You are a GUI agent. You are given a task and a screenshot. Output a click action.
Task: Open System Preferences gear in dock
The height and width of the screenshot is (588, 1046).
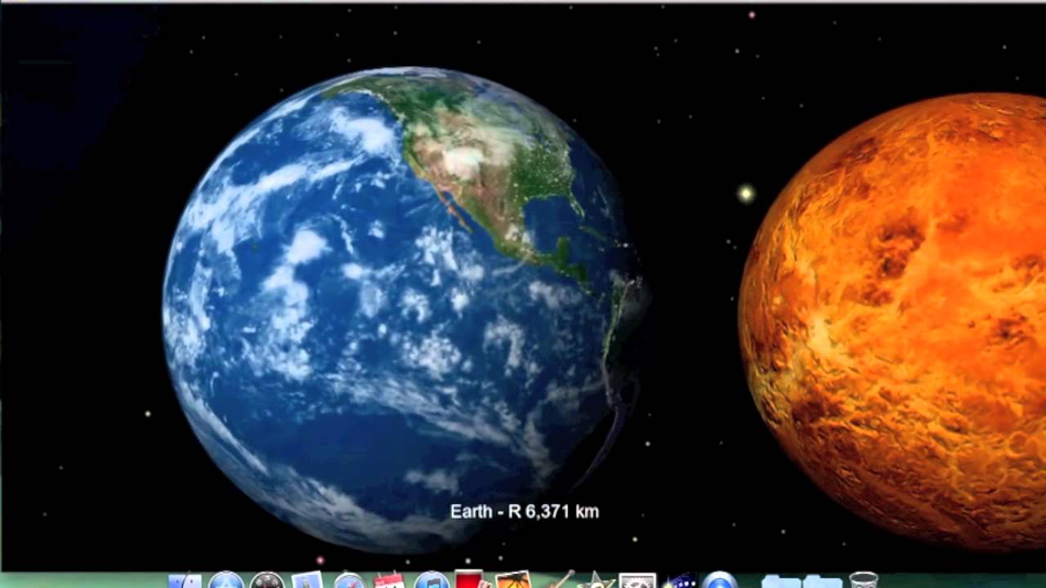coord(637,581)
